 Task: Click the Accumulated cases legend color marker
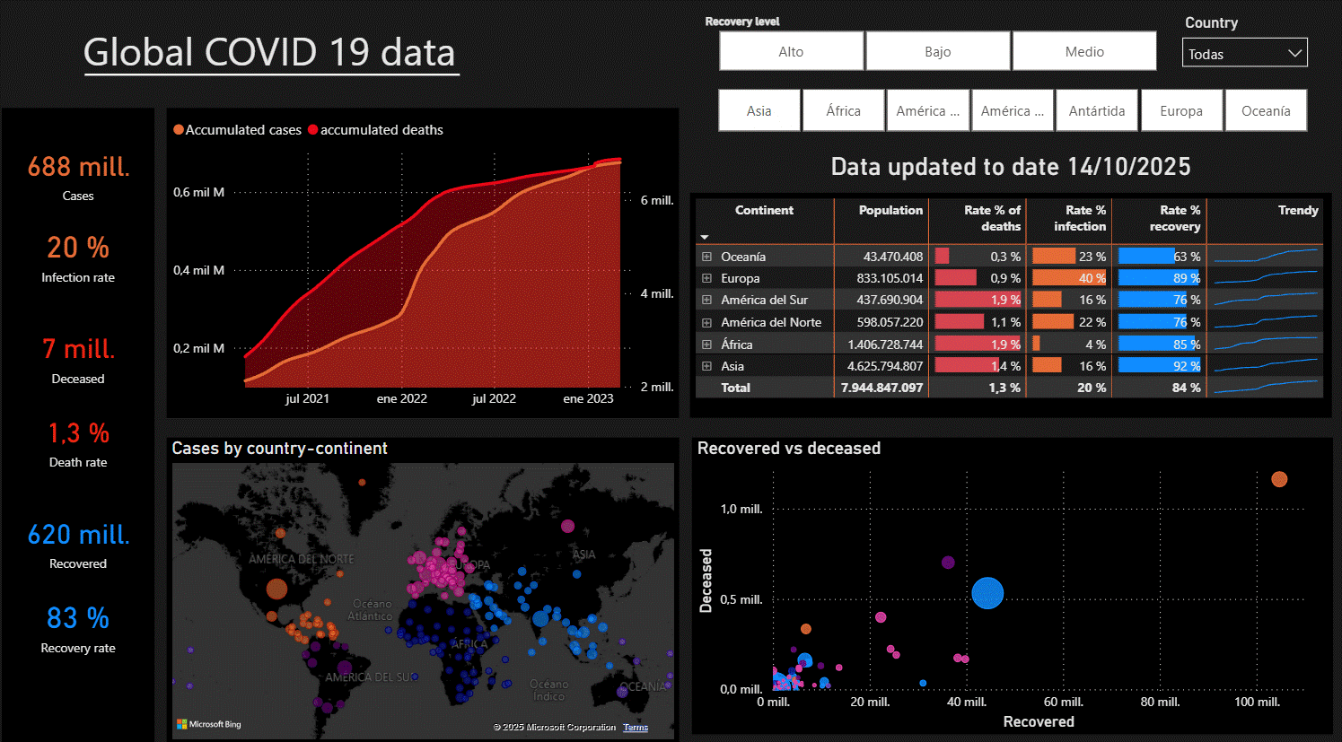point(179,130)
